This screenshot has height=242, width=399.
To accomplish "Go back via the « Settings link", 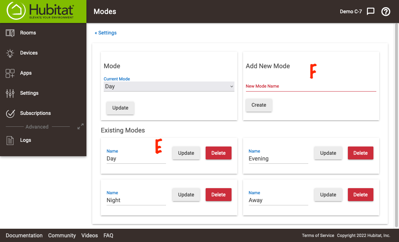I will (106, 33).
